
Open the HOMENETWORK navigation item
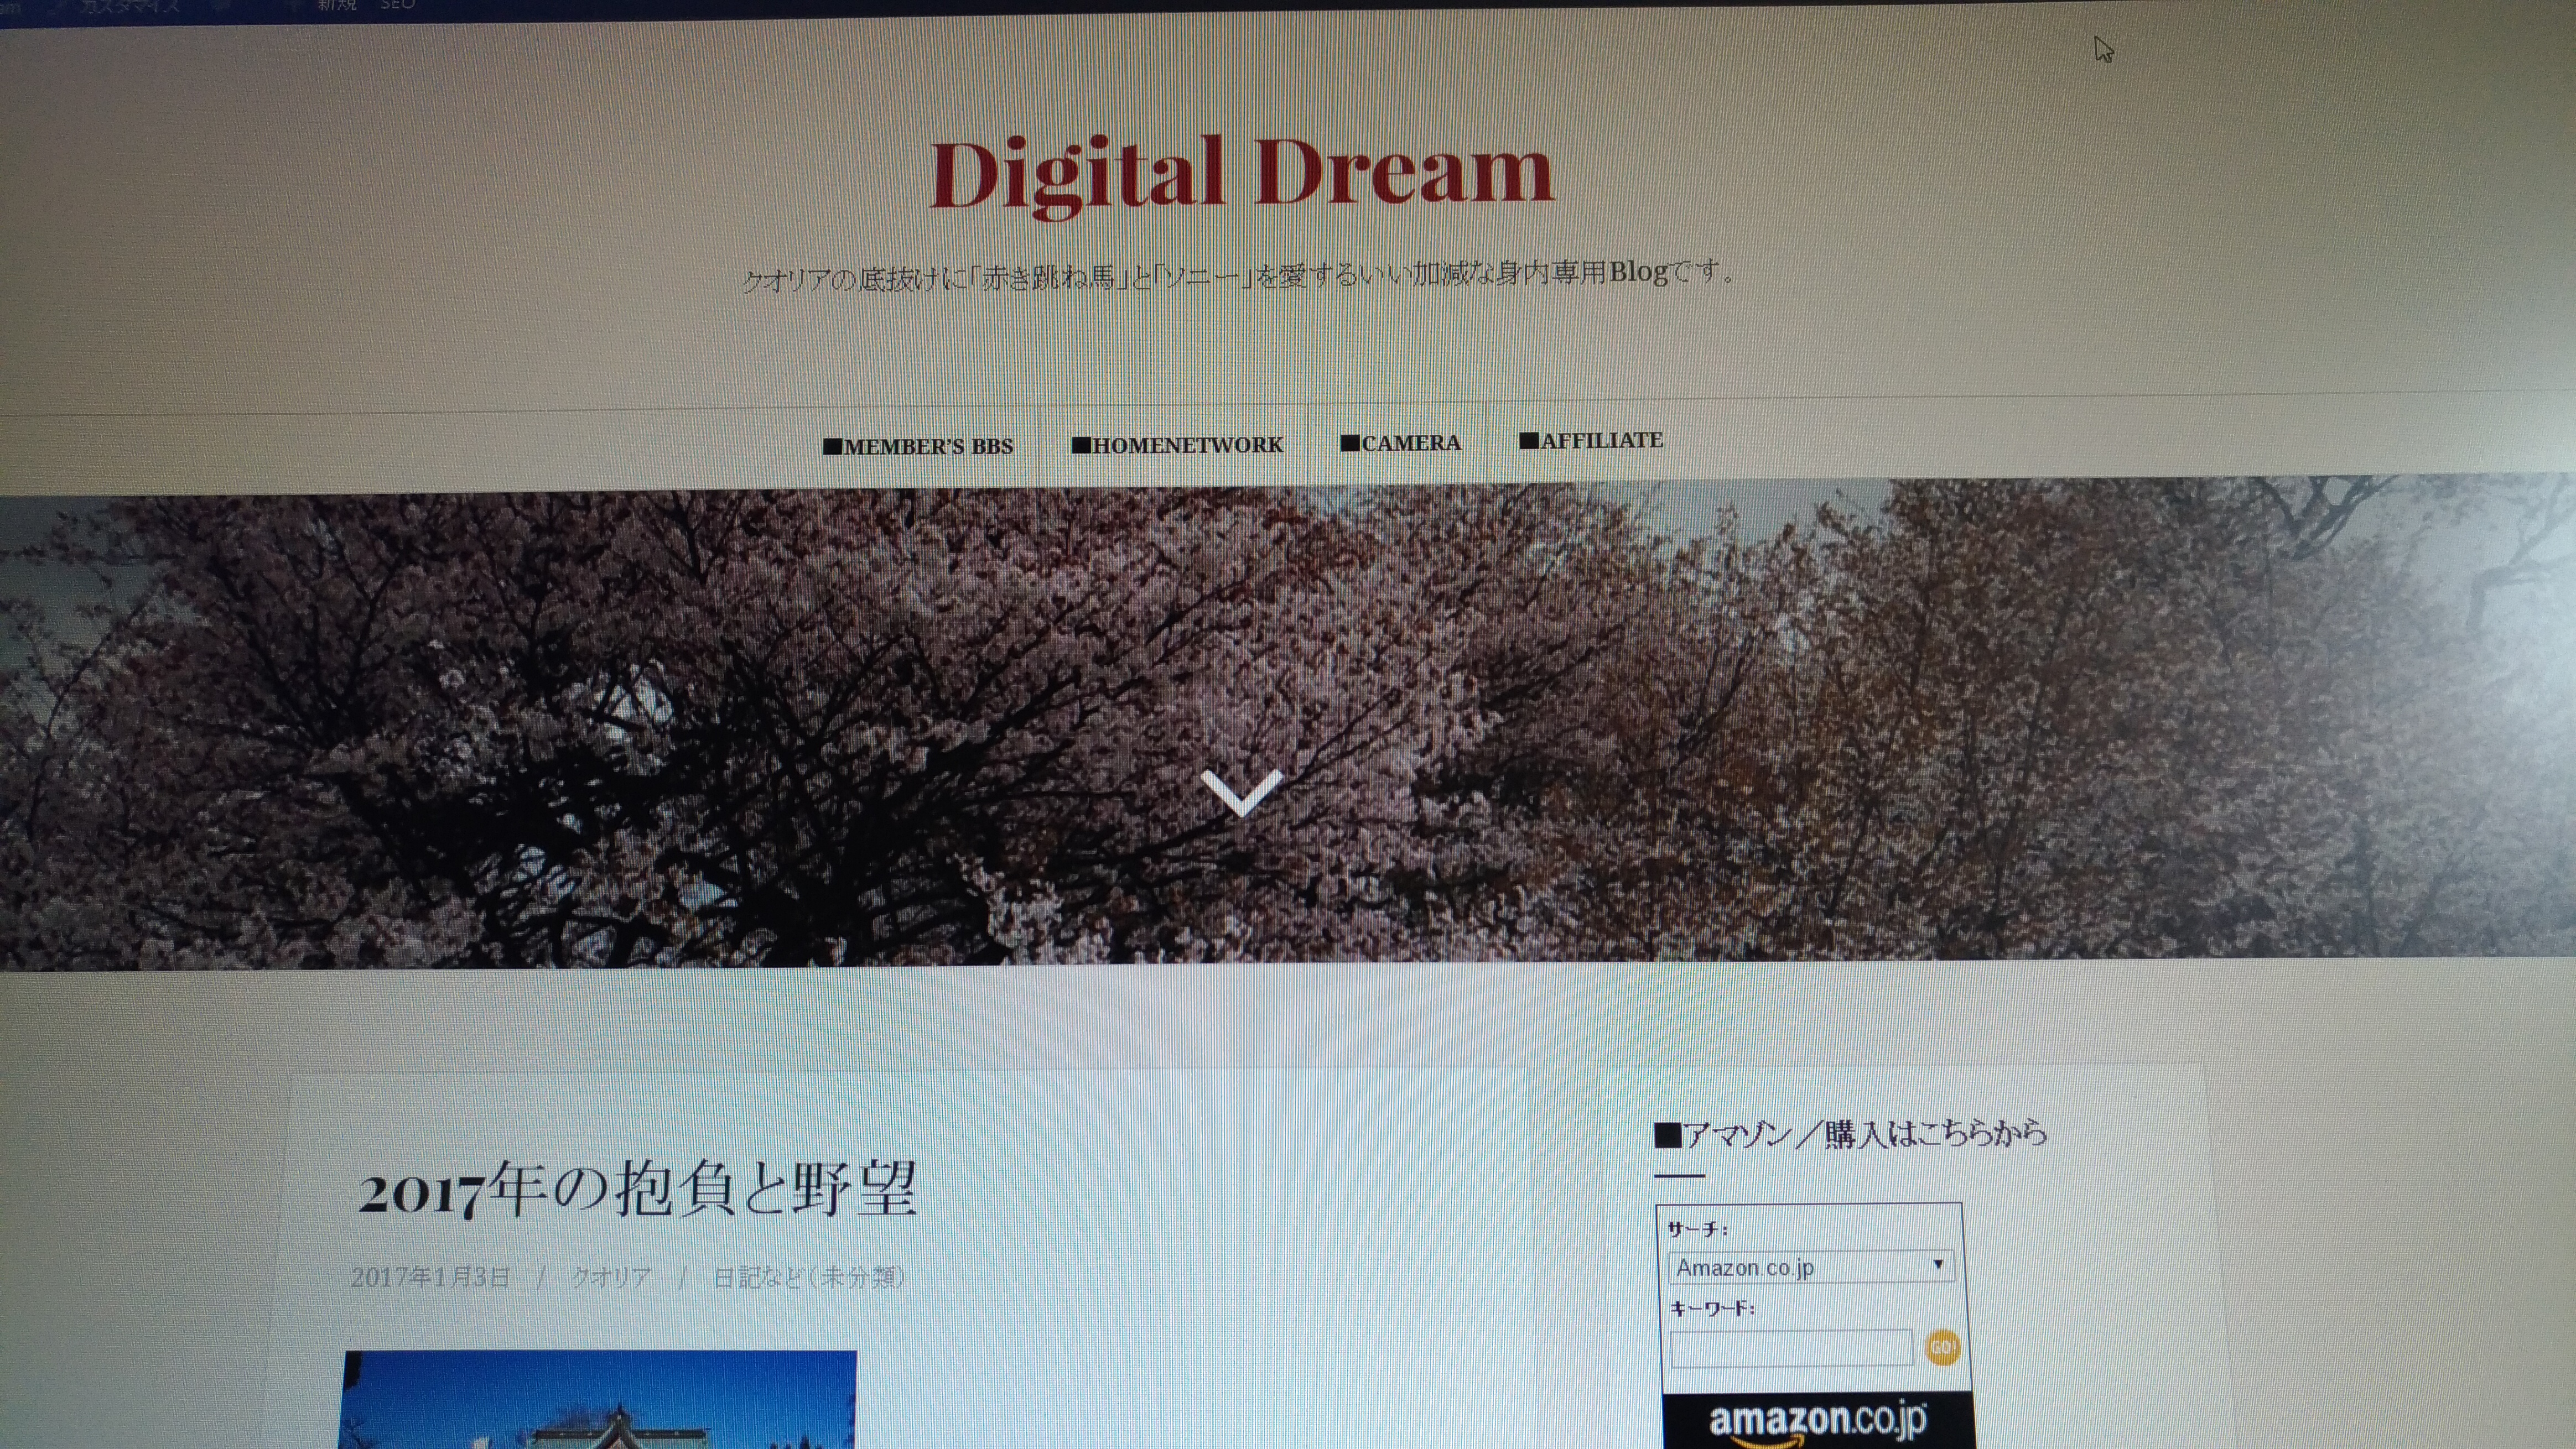[1178, 444]
